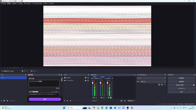Move source down arrow in Sources dock
The width and height of the screenshot is (196, 110).
point(77,101)
